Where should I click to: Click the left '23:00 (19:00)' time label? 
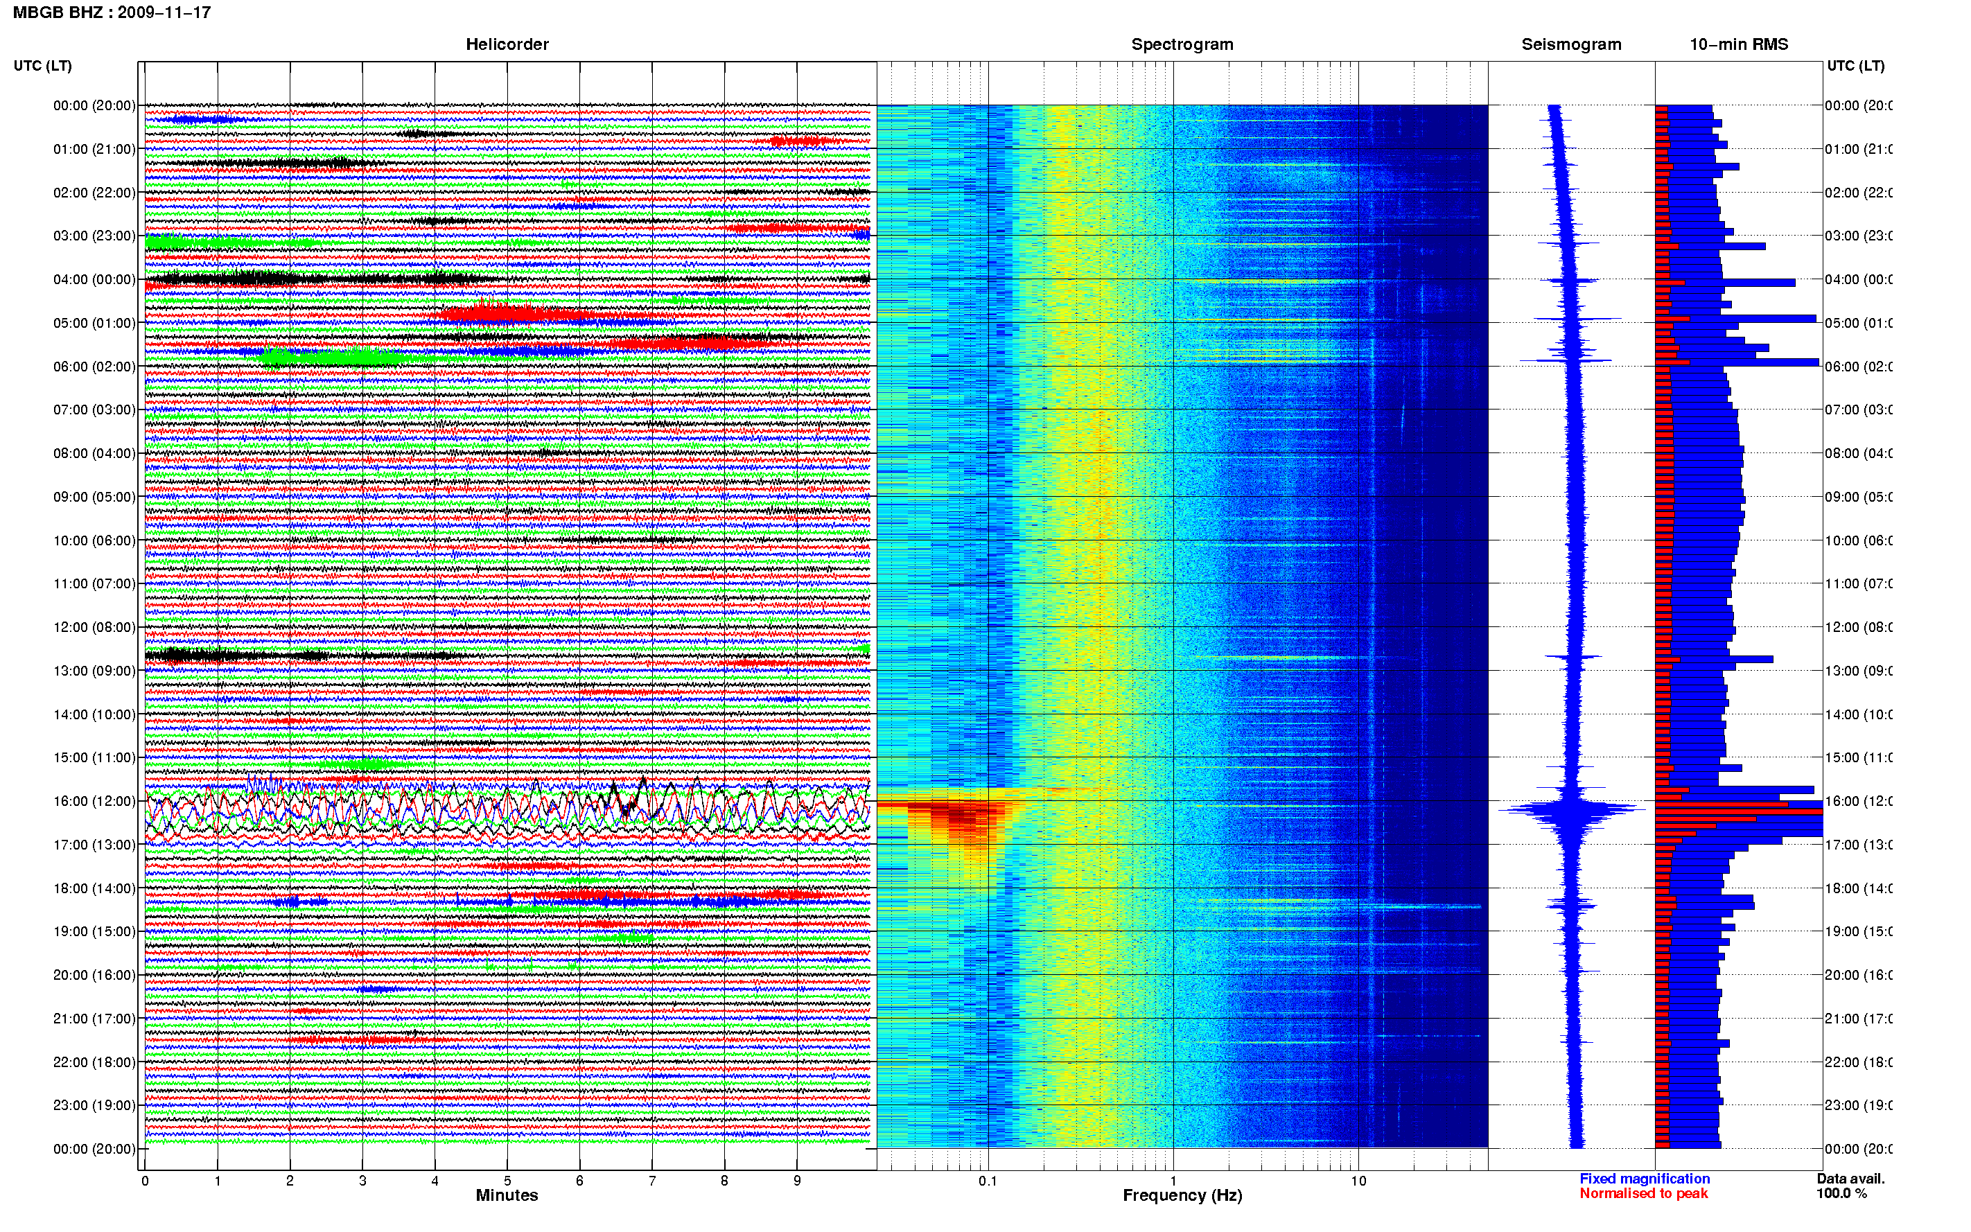tap(94, 1105)
